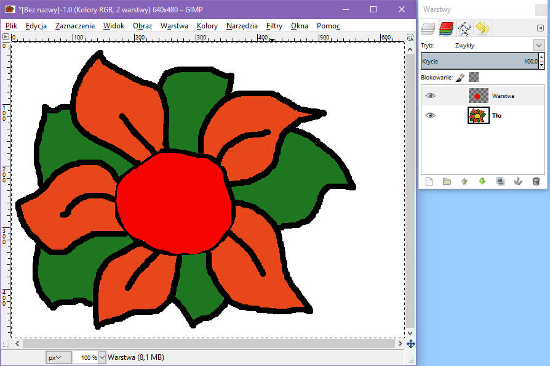Open the Paths tab in the dock

[464, 28]
